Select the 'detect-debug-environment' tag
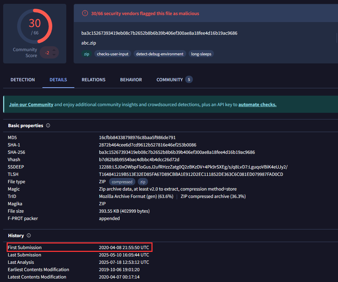Viewport: 338px width, 282px height. click(160, 54)
